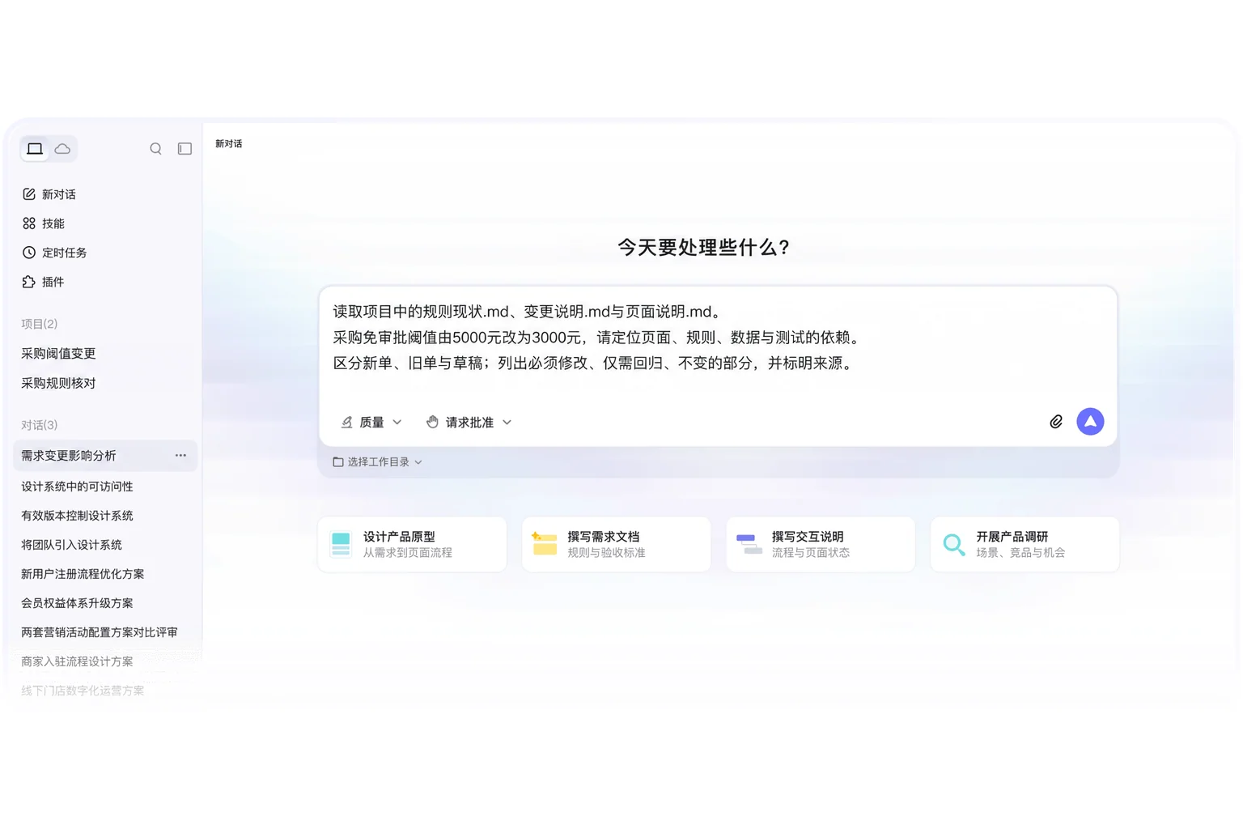Screen dimensions: 1243x829
Task: Open conversation 两套营销活动配置方案对比评审
Action: pos(100,632)
